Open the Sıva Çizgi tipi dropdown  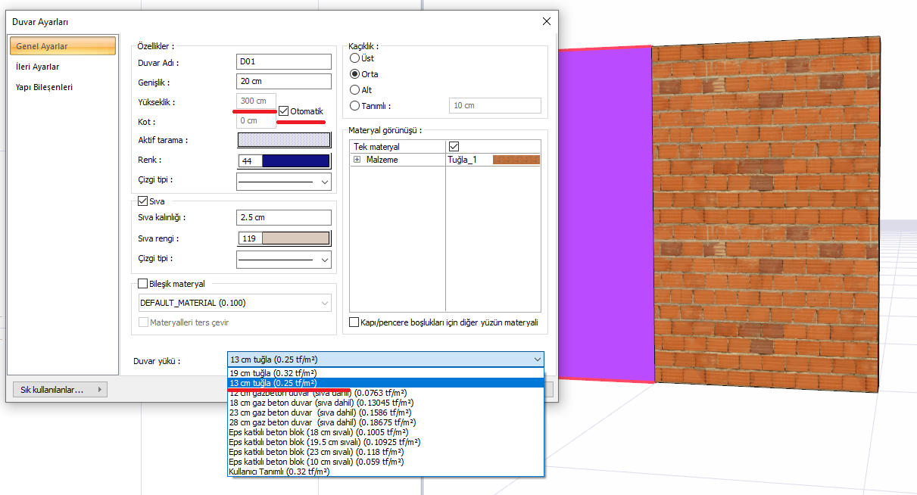284,260
